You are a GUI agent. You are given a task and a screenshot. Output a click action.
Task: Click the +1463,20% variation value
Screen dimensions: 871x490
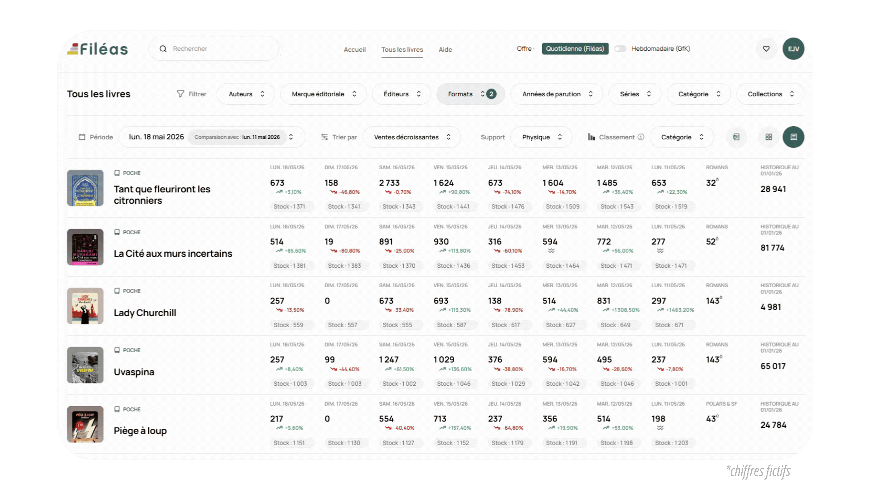[x=680, y=310]
